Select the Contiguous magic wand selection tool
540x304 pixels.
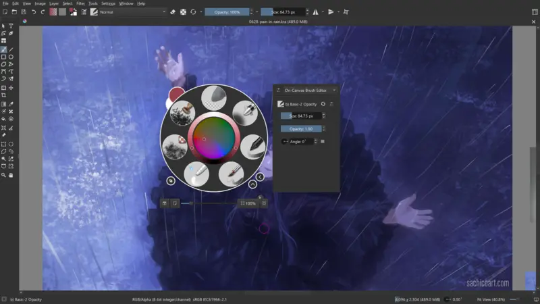(4, 159)
